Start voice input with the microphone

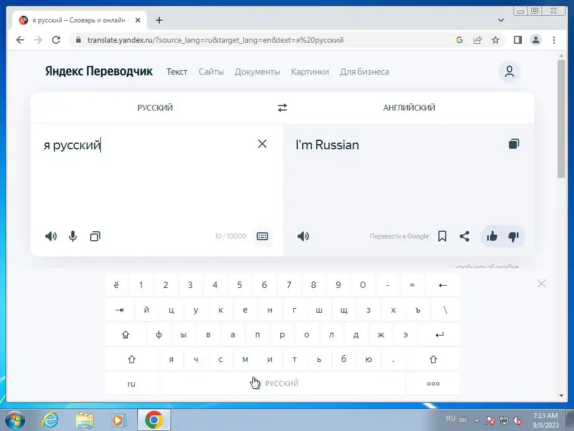coord(73,236)
